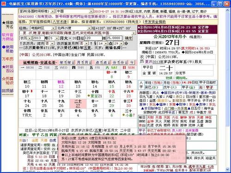Select calendar day 8 (初一)
This screenshot has width=231, height=173.
112,75
